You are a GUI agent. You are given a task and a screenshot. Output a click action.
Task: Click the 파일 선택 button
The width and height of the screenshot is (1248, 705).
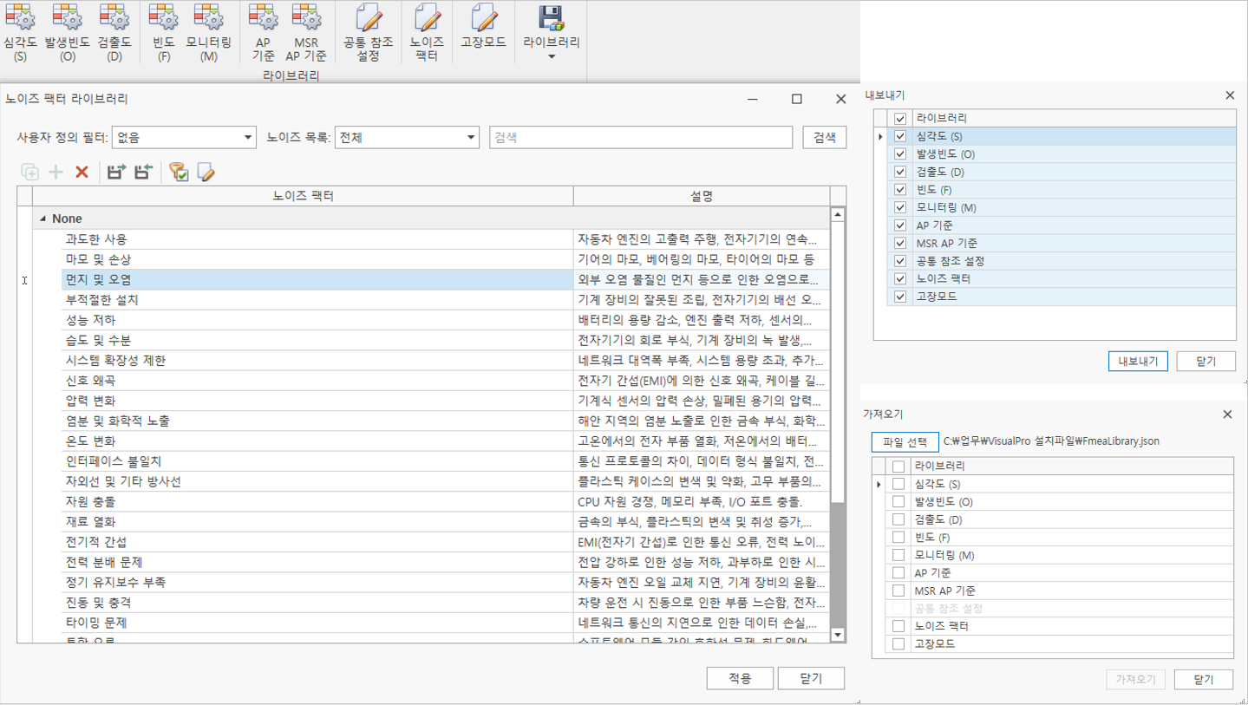click(905, 441)
